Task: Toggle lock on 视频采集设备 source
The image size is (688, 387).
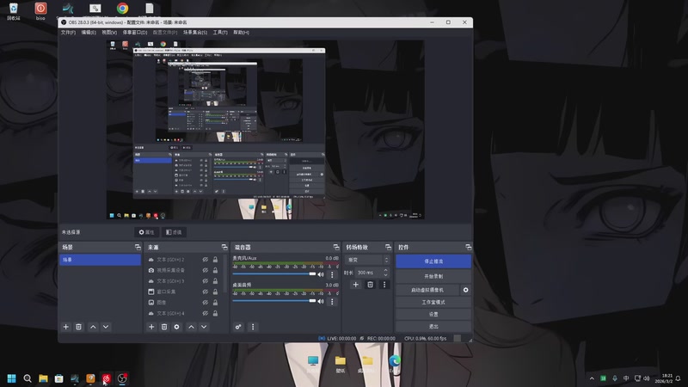Action: 216,270
